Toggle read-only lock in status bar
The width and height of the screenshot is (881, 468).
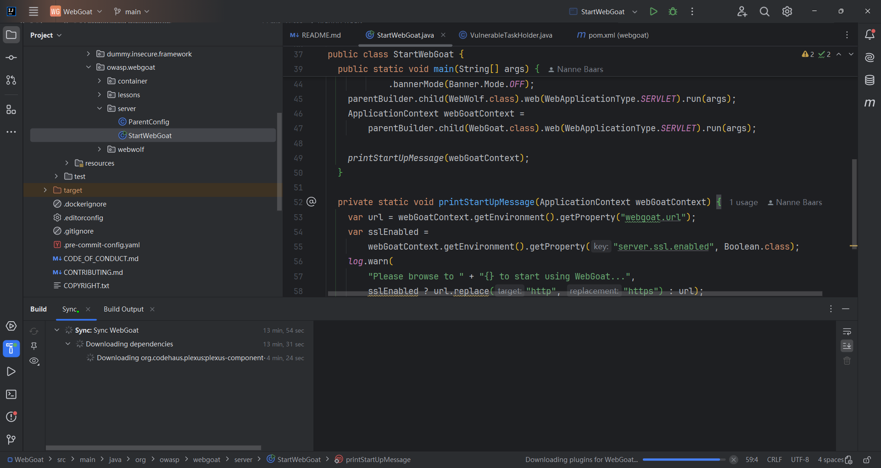coord(867,460)
